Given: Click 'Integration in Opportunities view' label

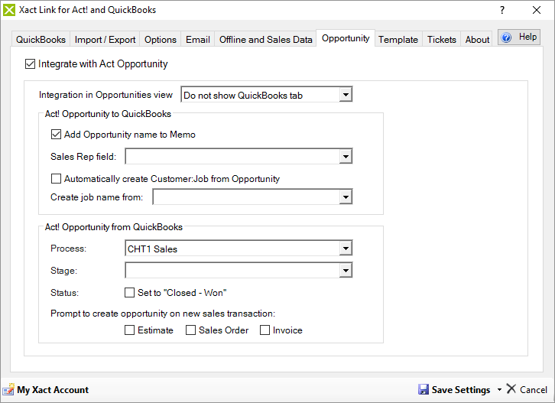Looking at the screenshot, I should pyautogui.click(x=105, y=95).
